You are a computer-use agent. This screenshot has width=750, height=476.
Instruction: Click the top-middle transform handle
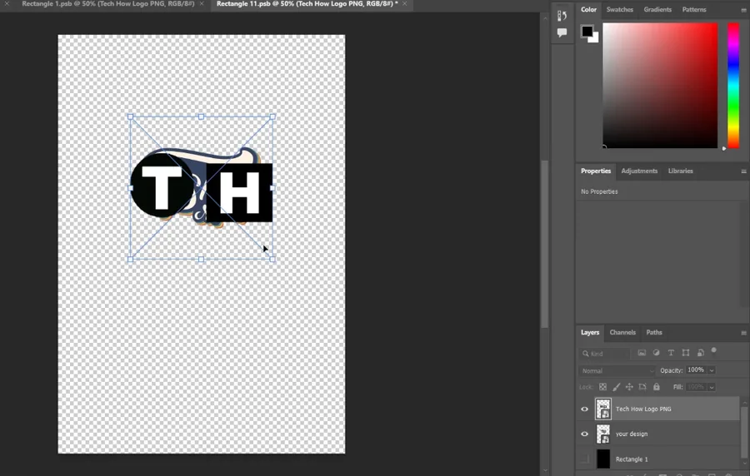click(x=202, y=117)
